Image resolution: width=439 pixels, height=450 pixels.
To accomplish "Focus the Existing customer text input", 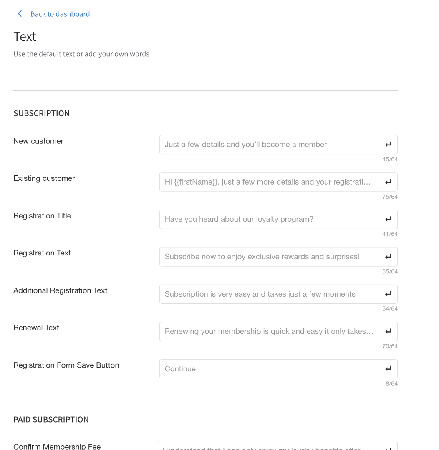I will coord(267,182).
